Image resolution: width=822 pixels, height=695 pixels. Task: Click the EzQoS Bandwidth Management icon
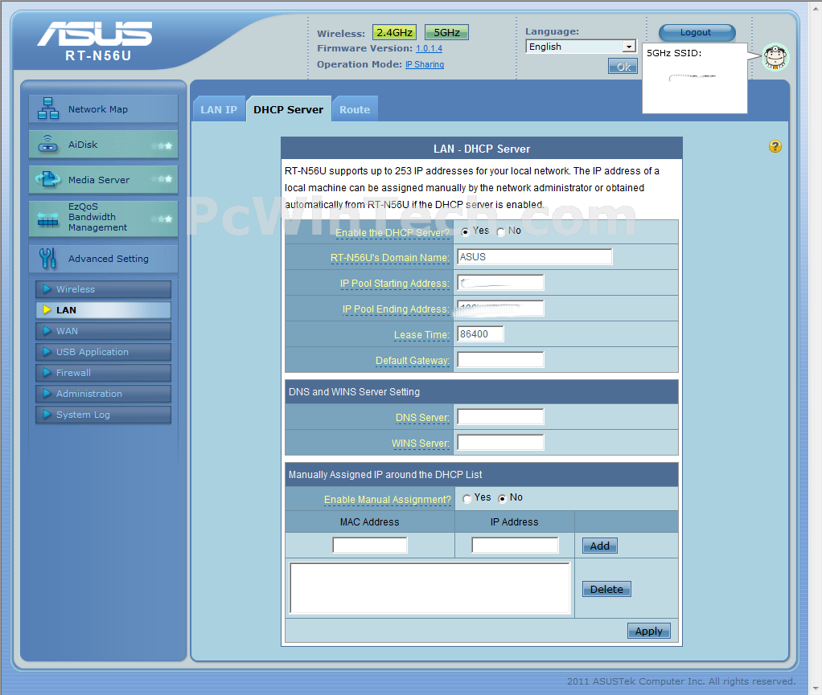47,219
